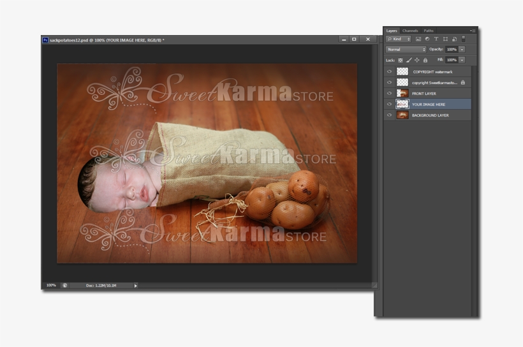
Task: Filter layers by type layers icon
Action: 436,39
